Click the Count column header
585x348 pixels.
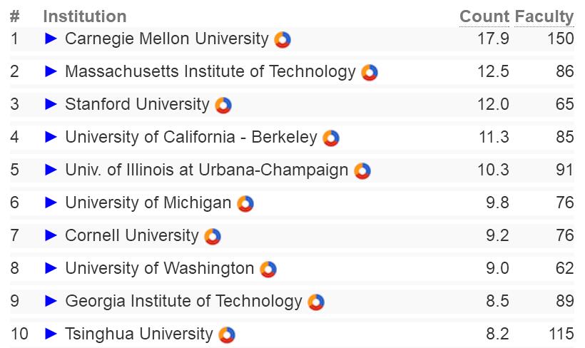pyautogui.click(x=484, y=16)
